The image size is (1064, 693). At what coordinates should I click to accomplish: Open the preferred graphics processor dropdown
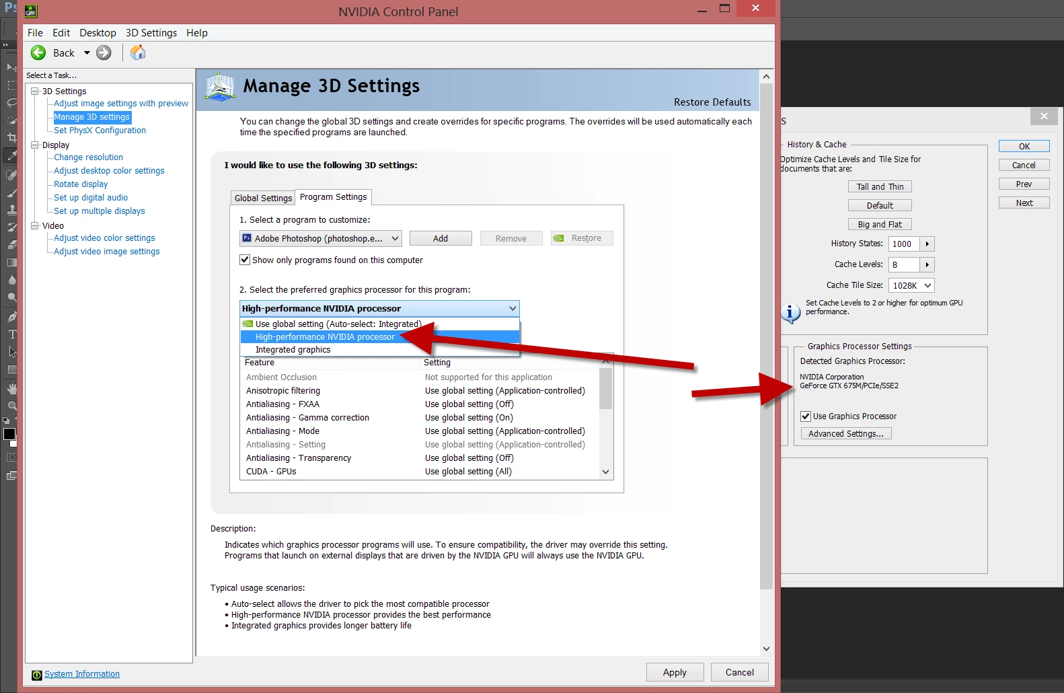tap(379, 308)
